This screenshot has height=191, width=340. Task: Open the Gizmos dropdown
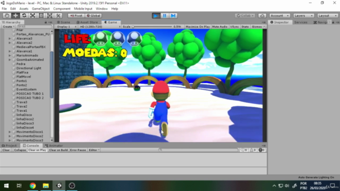pyautogui.click(x=258, y=27)
